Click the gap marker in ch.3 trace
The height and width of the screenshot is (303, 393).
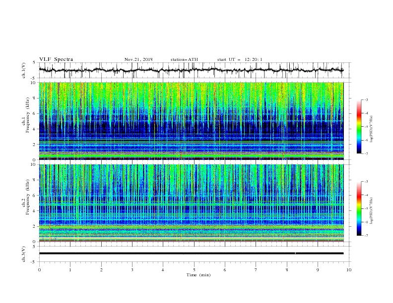296,253
